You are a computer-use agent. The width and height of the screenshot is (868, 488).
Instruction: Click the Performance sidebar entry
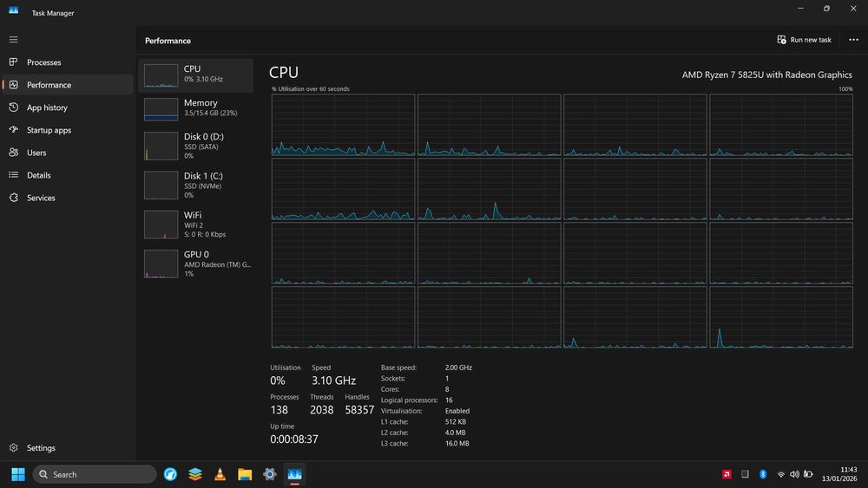pyautogui.click(x=68, y=85)
